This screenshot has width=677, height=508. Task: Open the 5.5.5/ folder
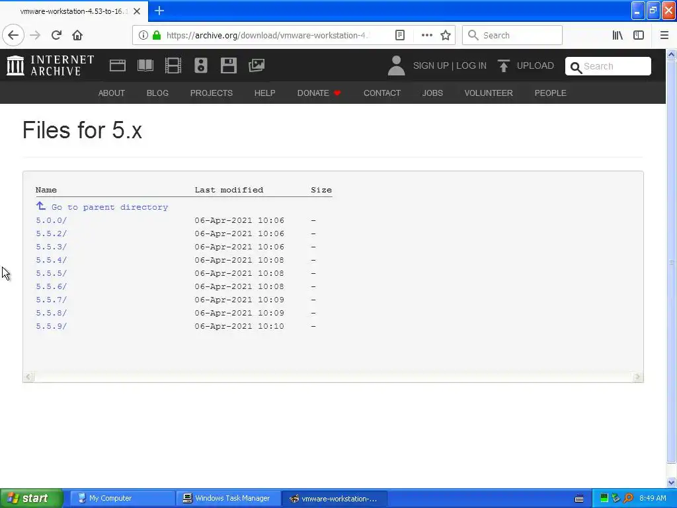(52, 273)
